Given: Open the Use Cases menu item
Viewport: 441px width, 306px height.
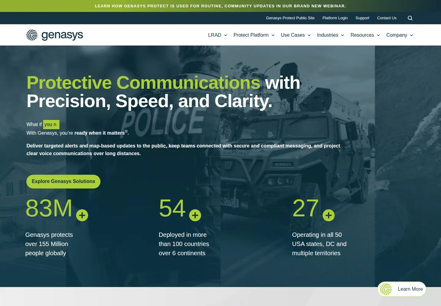Looking at the screenshot, I should (293, 35).
